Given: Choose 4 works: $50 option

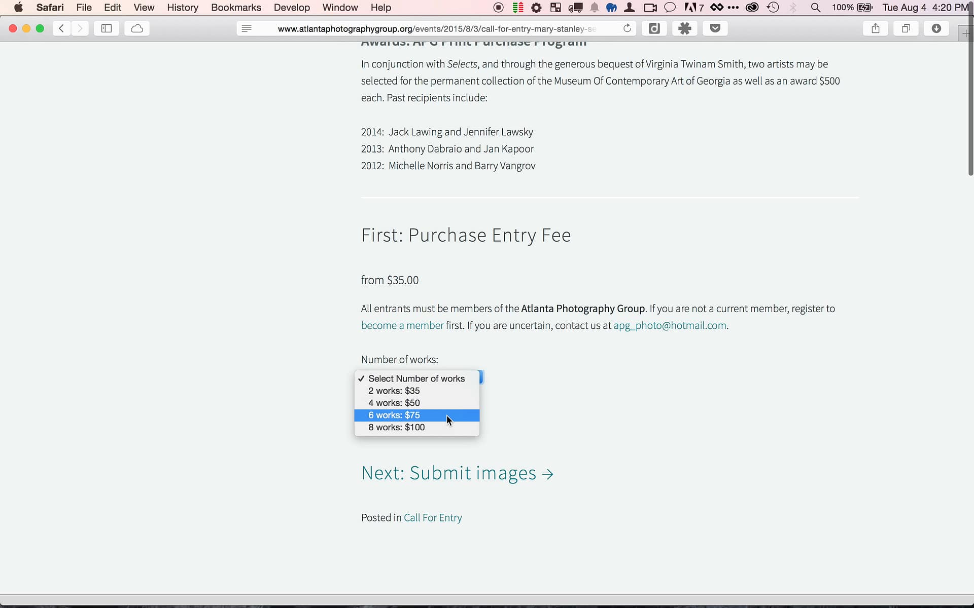Looking at the screenshot, I should (x=394, y=403).
